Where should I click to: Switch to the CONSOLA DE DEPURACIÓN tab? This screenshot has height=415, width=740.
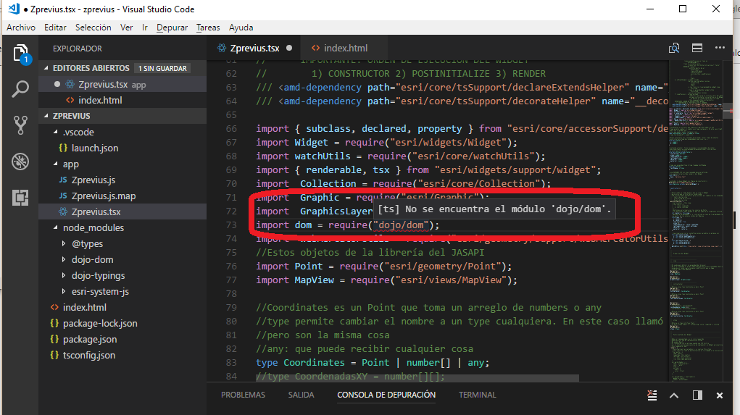tap(386, 395)
